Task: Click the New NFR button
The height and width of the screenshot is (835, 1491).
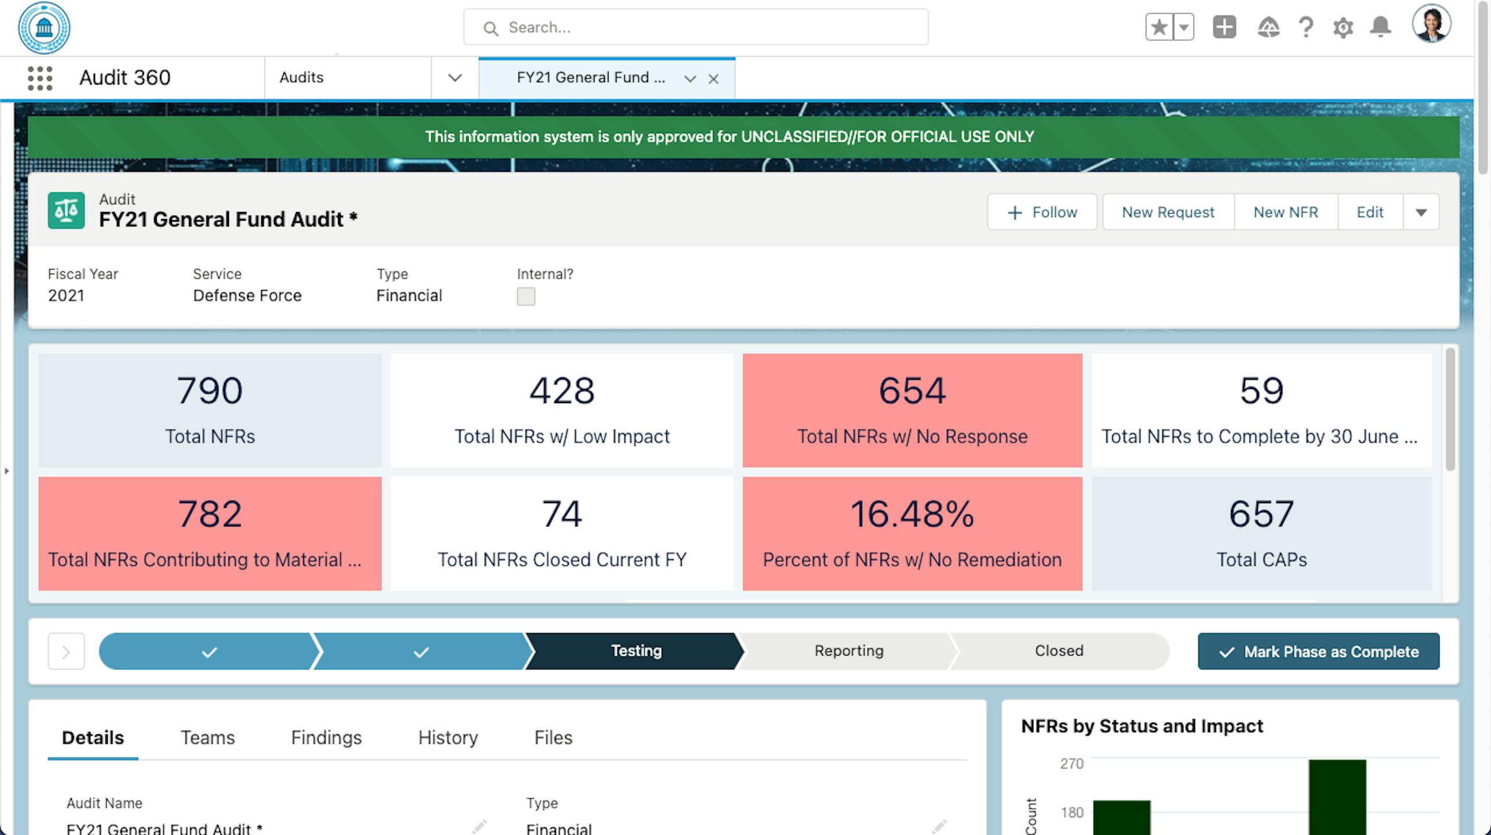Action: pyautogui.click(x=1285, y=213)
